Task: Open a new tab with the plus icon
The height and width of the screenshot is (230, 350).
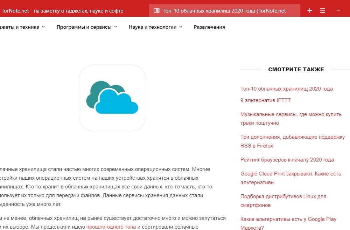Action: point(309,11)
